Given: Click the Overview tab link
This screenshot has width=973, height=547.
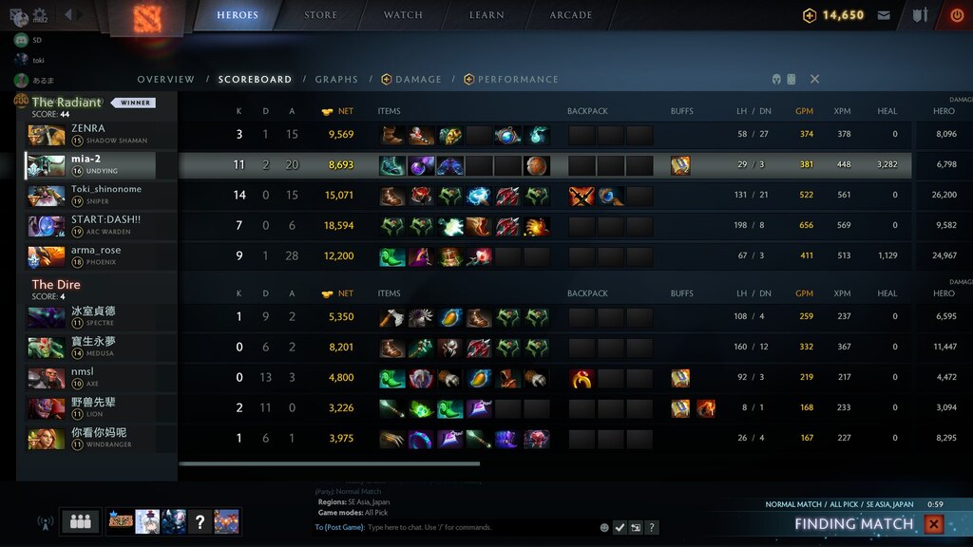Looking at the screenshot, I should coord(165,80).
